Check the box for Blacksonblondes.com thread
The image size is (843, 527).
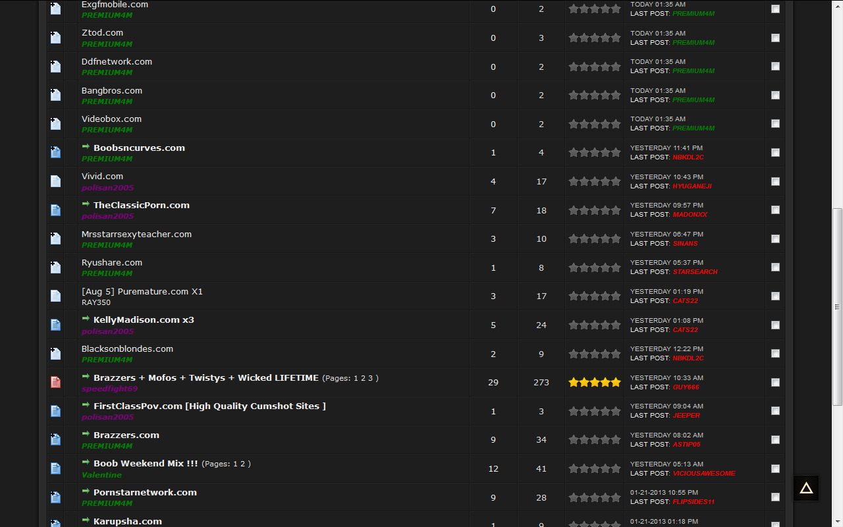click(x=775, y=354)
